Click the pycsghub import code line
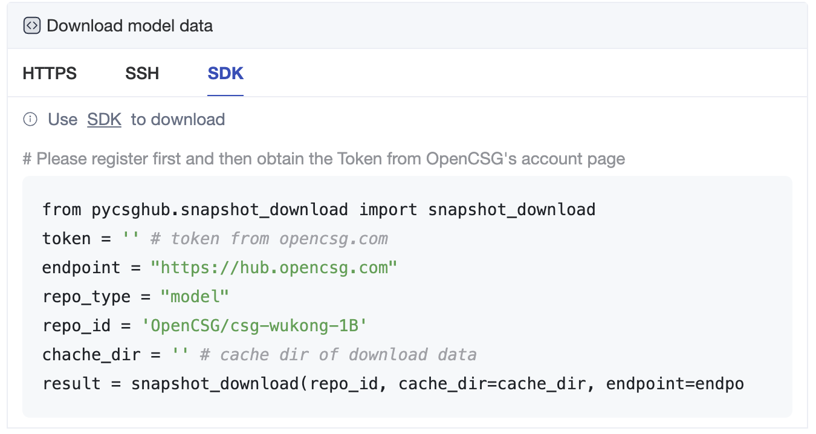 319,210
